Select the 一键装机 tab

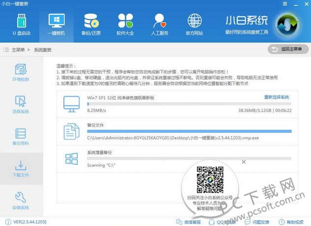[57, 25]
